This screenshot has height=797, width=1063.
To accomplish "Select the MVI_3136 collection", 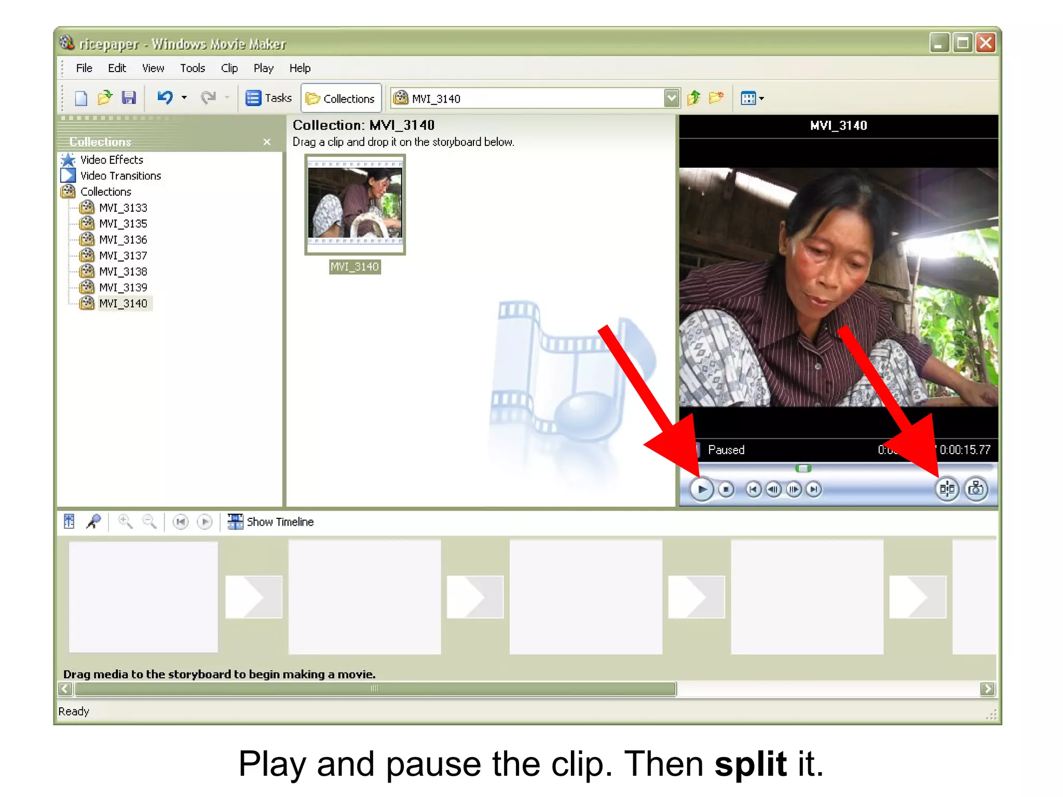I will pos(123,240).
